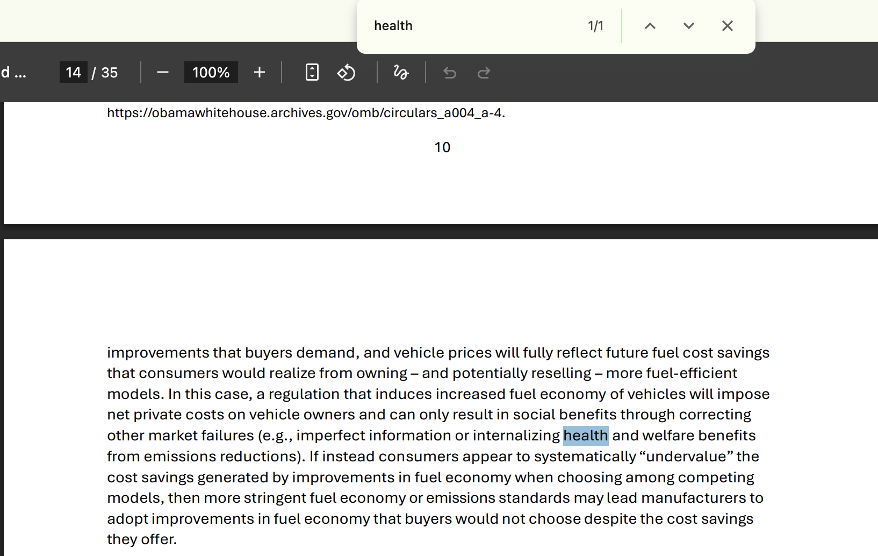Screen dimensions: 878x556
Task: Zoom out with the minus button
Action: [x=163, y=73]
